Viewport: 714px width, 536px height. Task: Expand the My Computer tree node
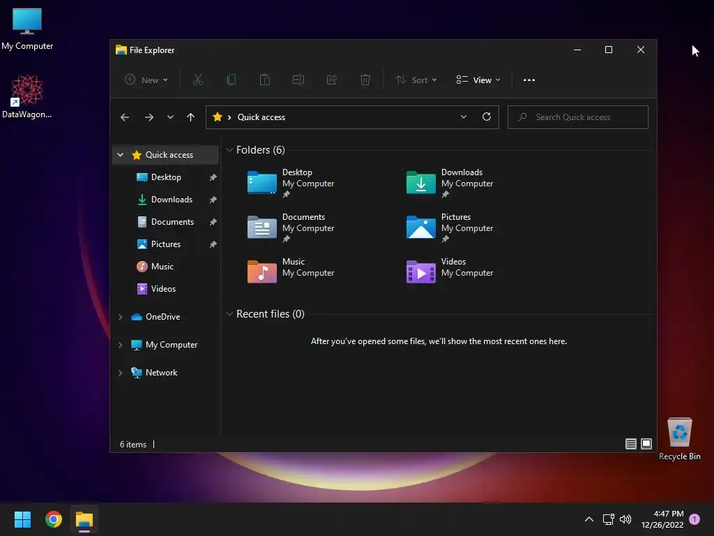[x=120, y=345]
